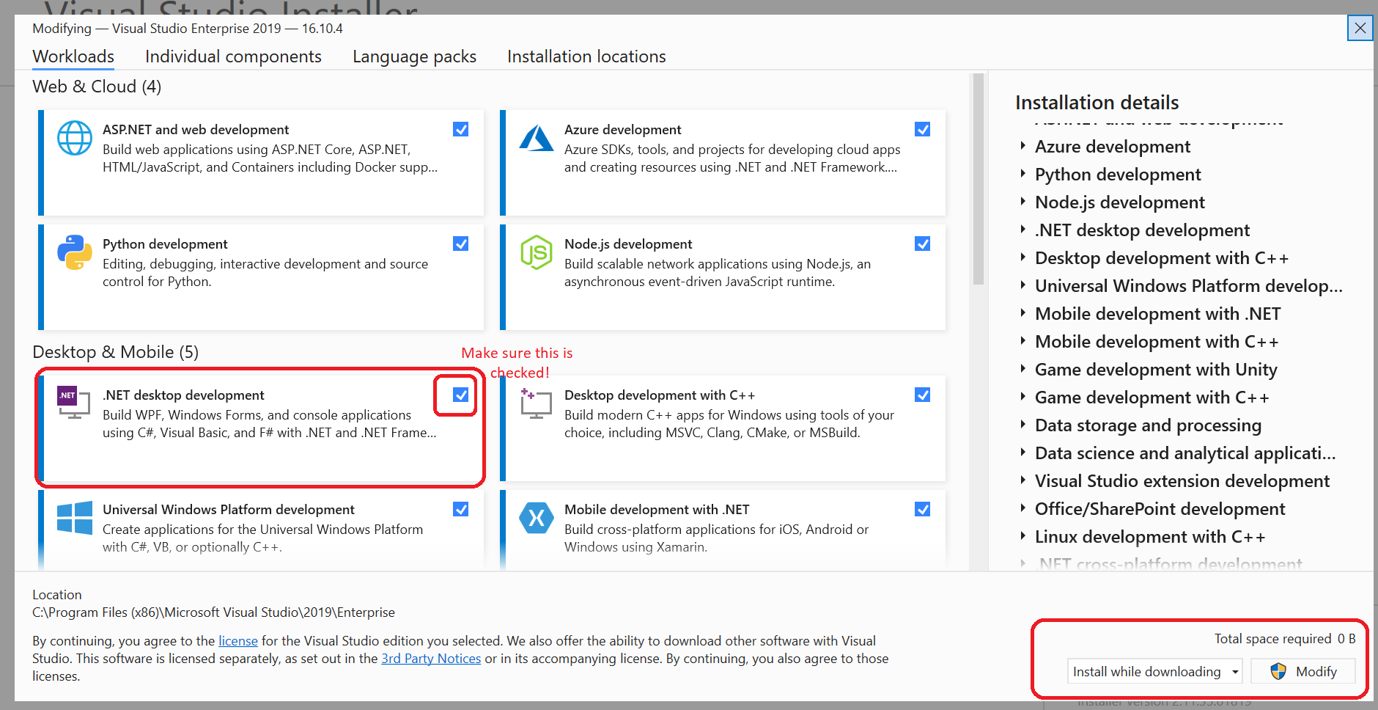The height and width of the screenshot is (710, 1378).
Task: Expand Node.js development details arrow
Action: coord(1023,202)
